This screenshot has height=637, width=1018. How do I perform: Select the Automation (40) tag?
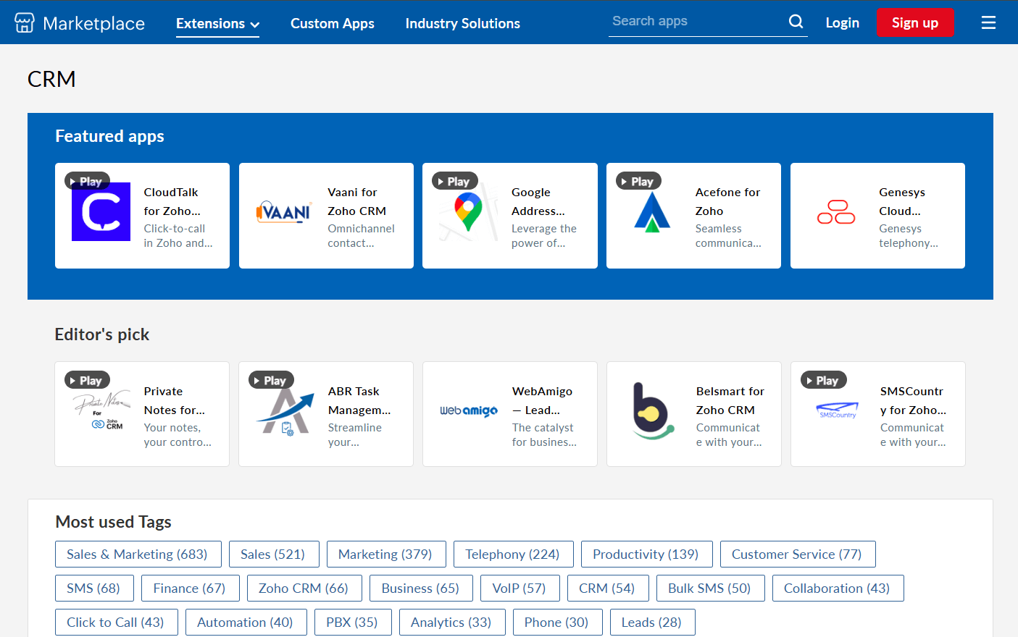coord(246,623)
